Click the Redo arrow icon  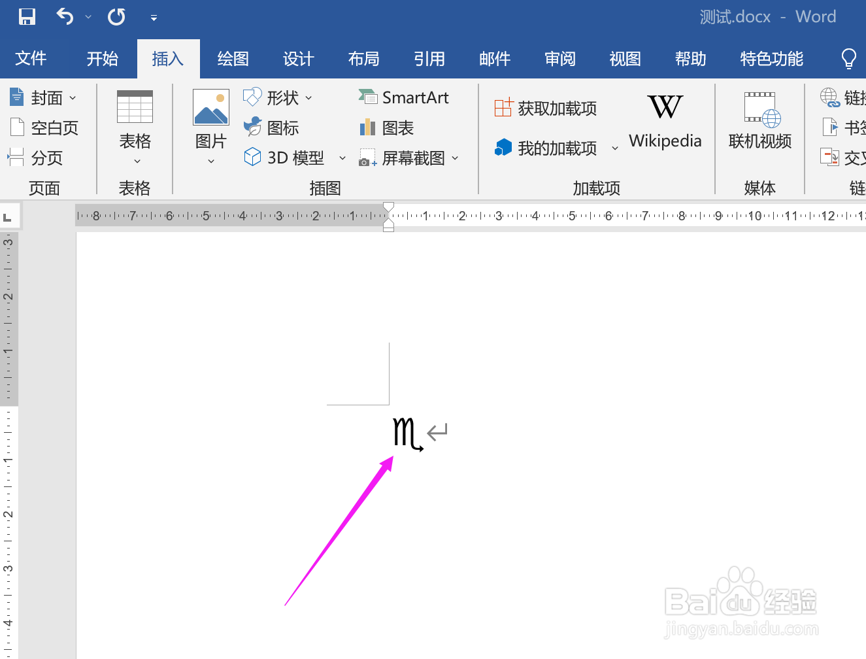pyautogui.click(x=116, y=17)
